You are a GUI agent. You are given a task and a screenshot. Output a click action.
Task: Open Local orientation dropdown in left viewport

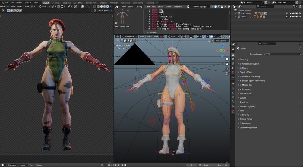(x=44, y=7)
